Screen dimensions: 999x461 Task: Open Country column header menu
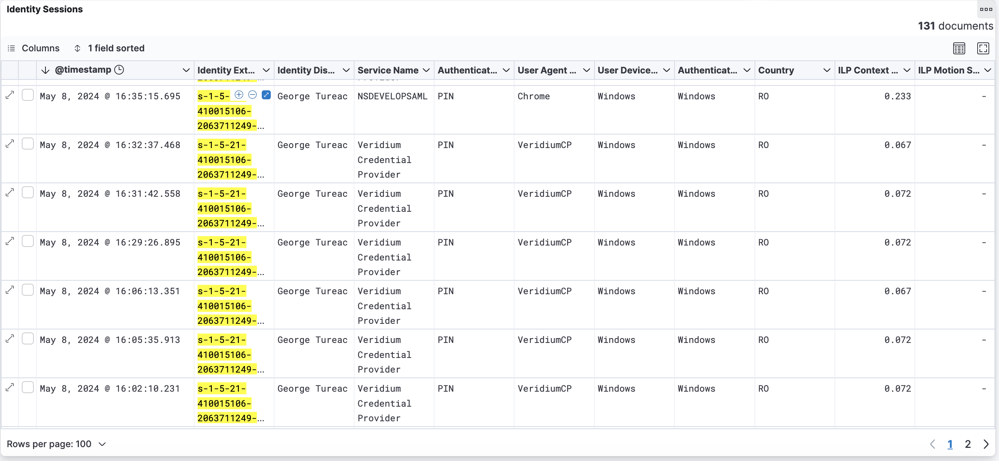tap(826, 70)
